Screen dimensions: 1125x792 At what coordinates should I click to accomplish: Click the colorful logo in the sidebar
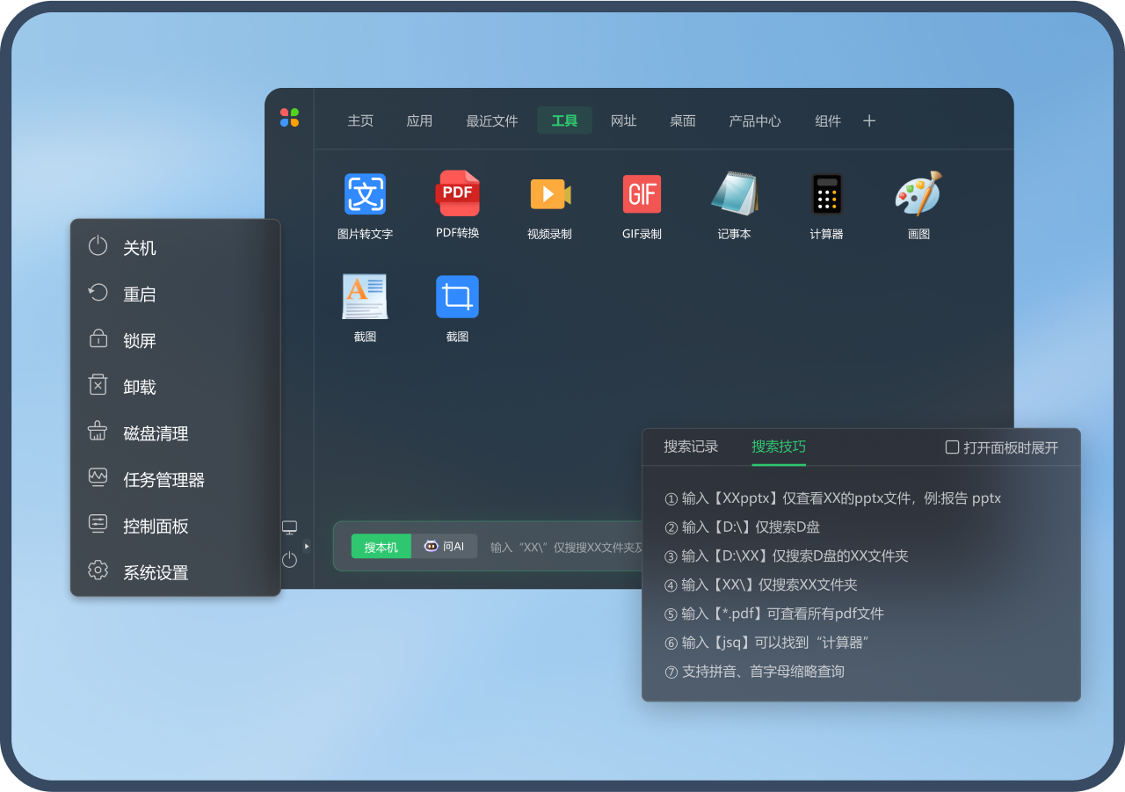[x=289, y=118]
